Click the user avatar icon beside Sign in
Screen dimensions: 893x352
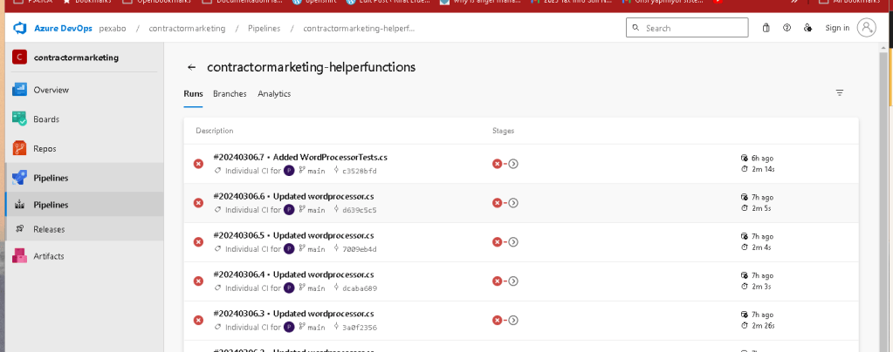click(866, 28)
